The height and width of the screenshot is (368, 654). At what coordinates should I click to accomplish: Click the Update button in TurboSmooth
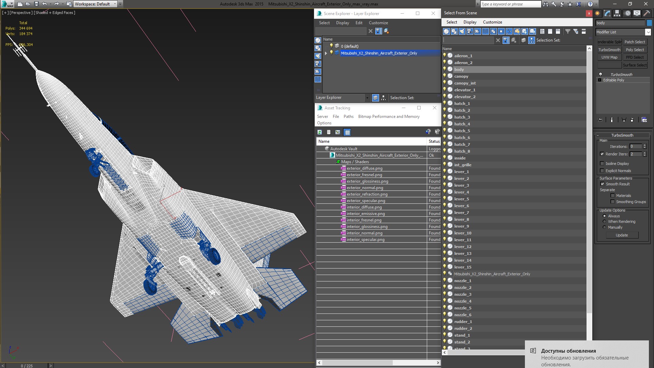[x=622, y=235]
